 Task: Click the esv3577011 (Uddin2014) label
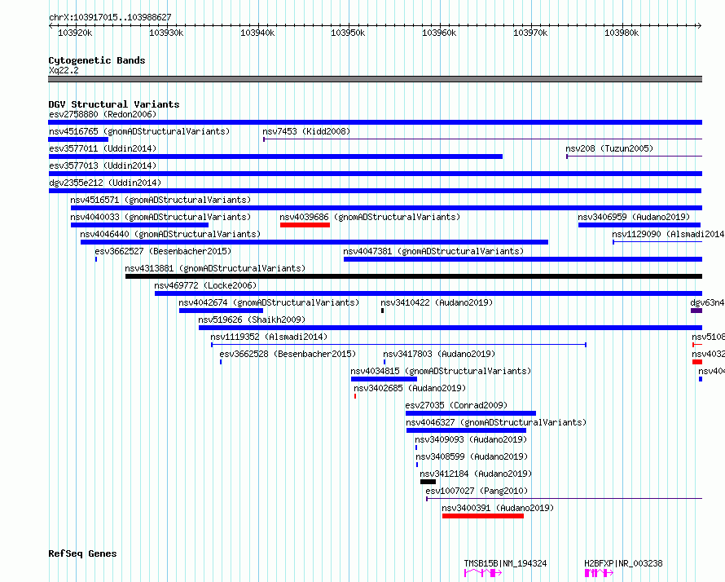(x=103, y=148)
